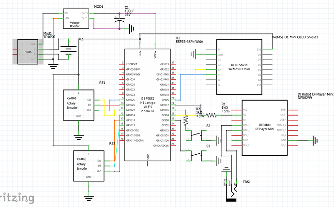This screenshot has width=334, height=207.
Task: Click the RE1 part label
Action: click(102, 83)
